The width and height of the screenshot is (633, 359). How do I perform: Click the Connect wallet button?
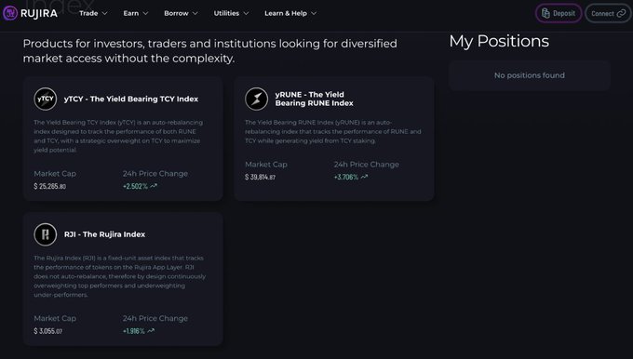click(608, 13)
